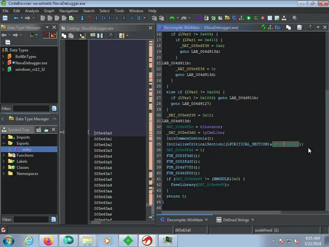Click the 'I' next instruction icon
329x247 pixels.
pos(96,18)
